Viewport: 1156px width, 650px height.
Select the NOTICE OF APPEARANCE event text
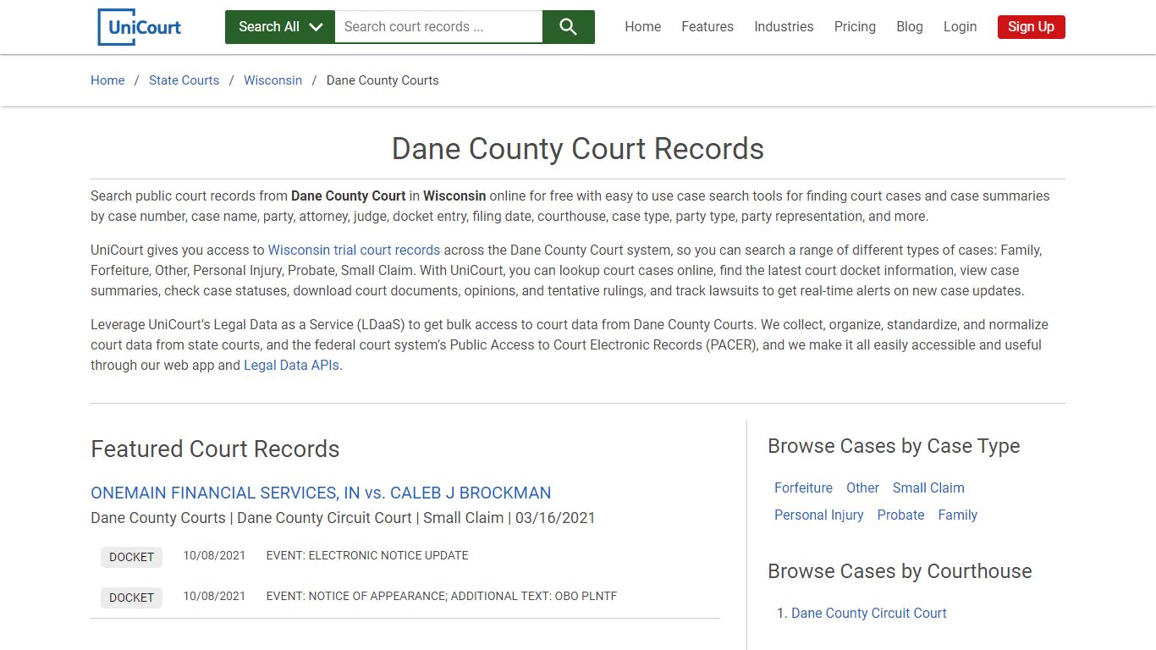coord(442,597)
